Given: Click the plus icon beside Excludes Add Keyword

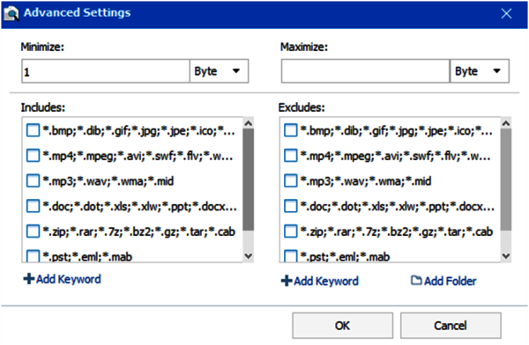Looking at the screenshot, I should pyautogui.click(x=287, y=281).
